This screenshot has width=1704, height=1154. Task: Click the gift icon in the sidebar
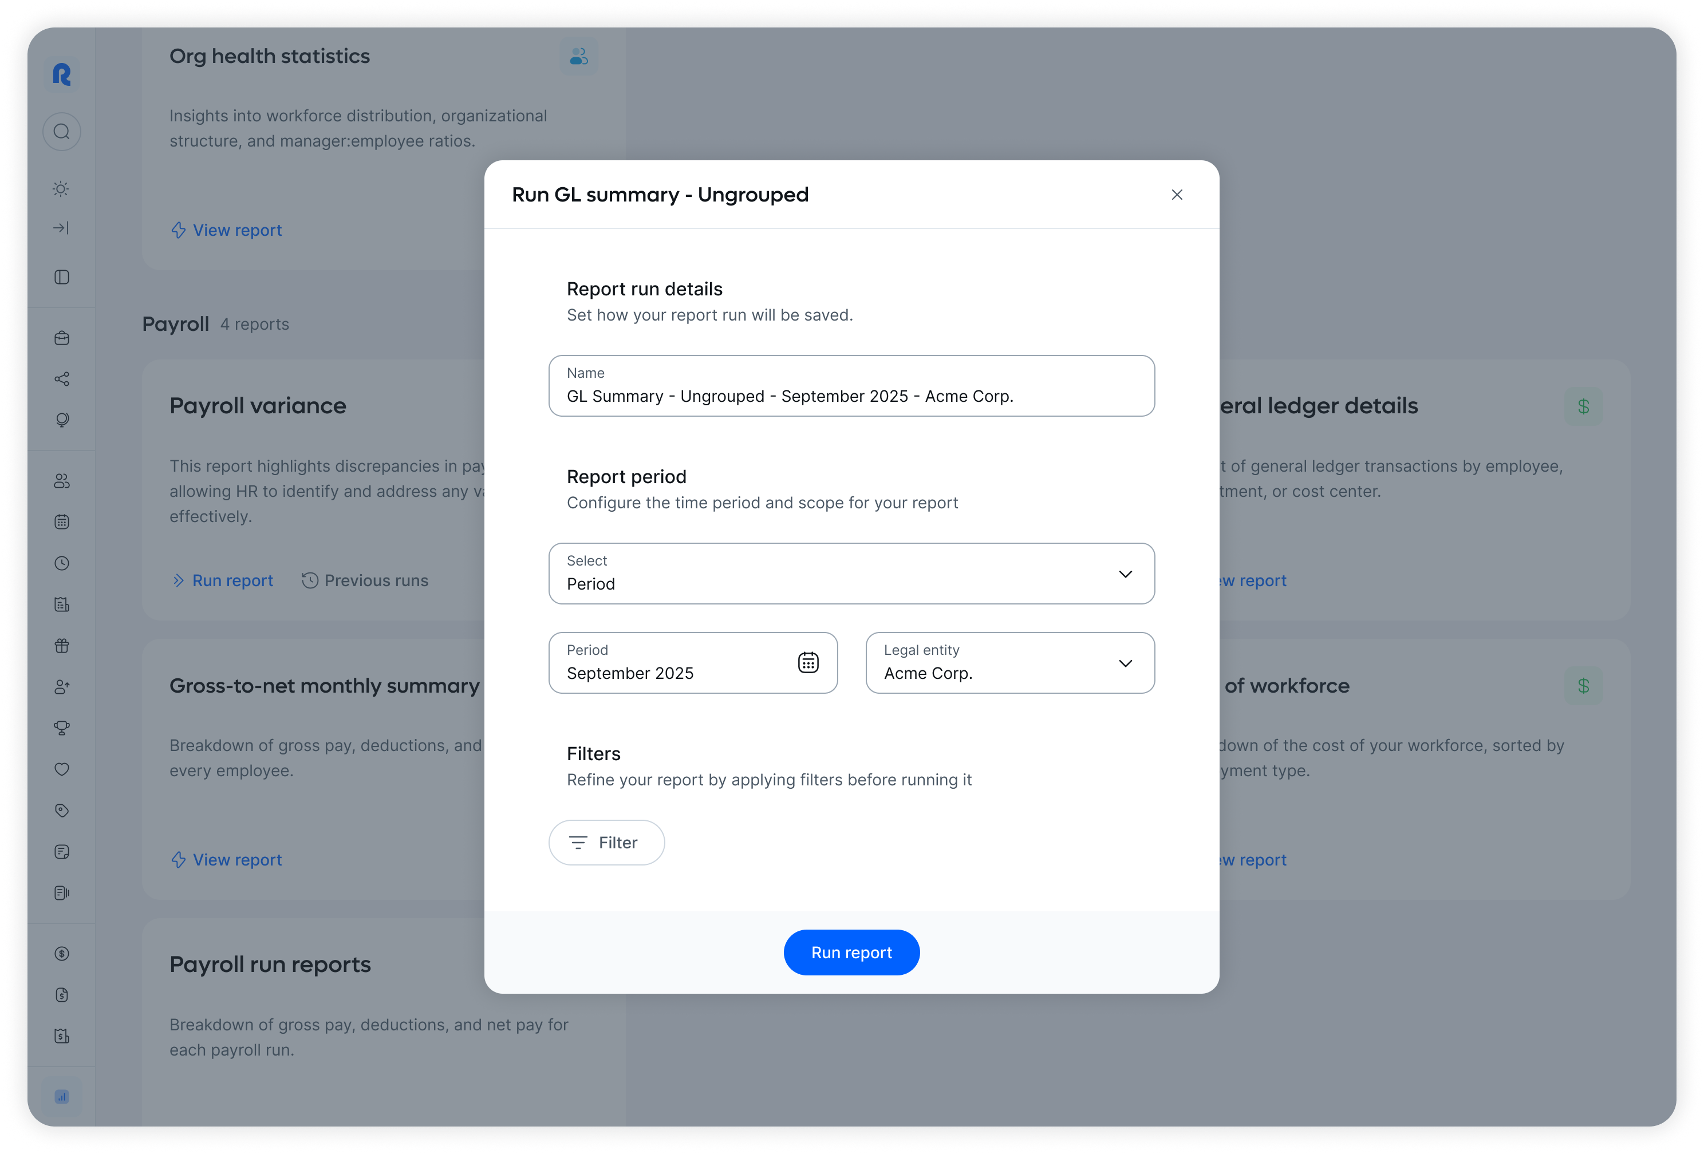pyautogui.click(x=62, y=646)
